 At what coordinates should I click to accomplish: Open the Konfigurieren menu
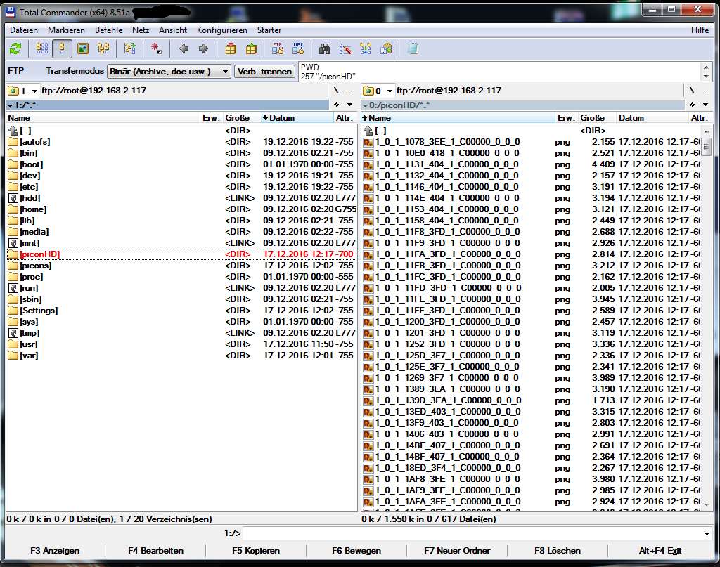222,30
